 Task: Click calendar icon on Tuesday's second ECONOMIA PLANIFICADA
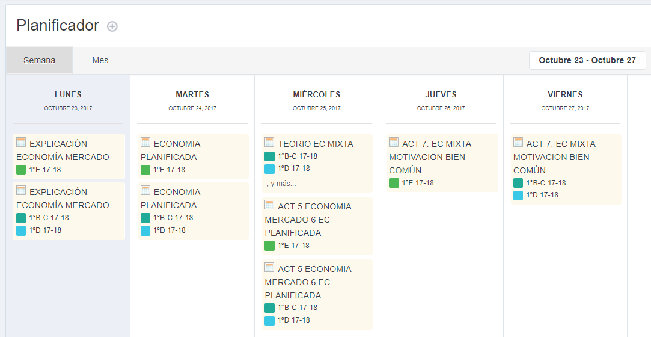[x=145, y=190]
